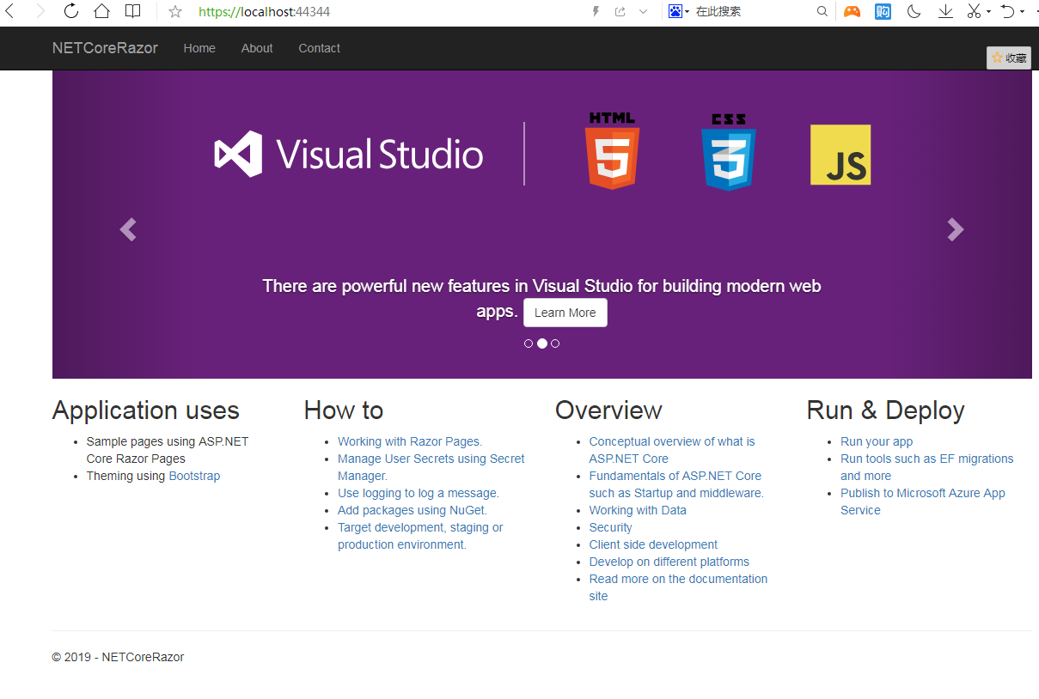Advance to the next carousel slide

(956, 229)
